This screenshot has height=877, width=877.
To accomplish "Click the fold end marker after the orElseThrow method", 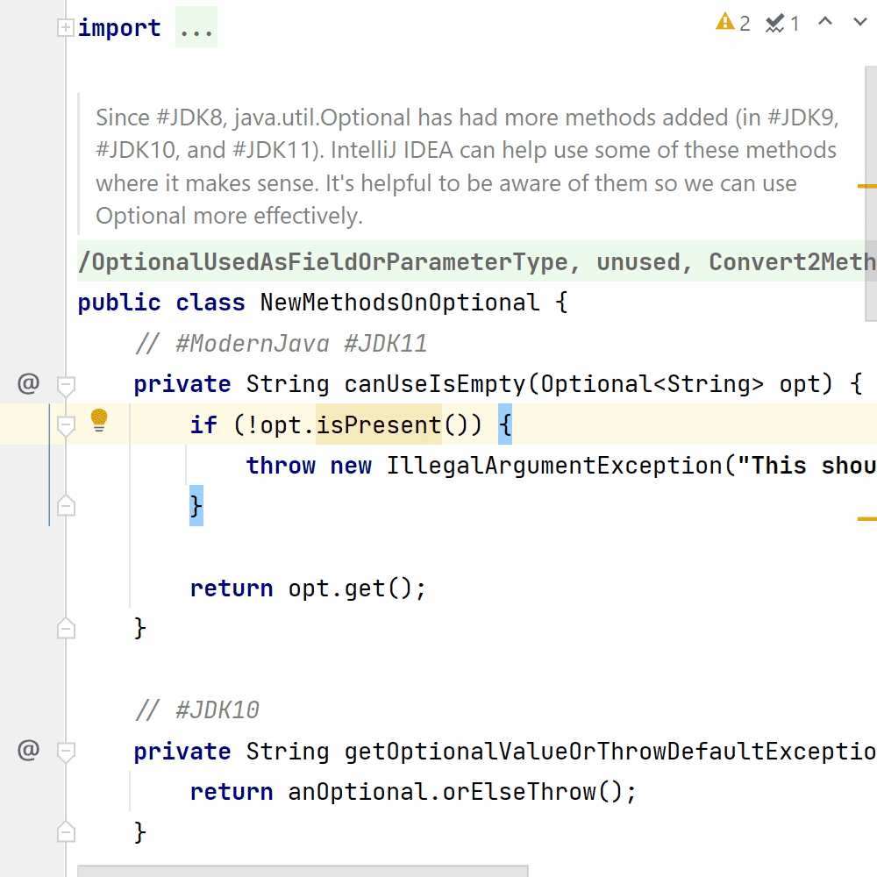I will tap(66, 832).
